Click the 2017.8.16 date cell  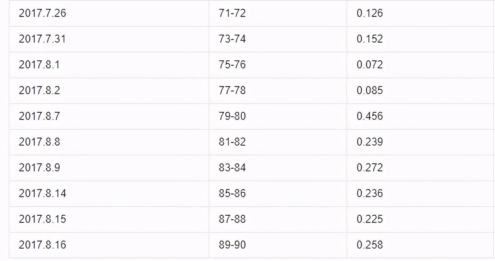point(42,245)
